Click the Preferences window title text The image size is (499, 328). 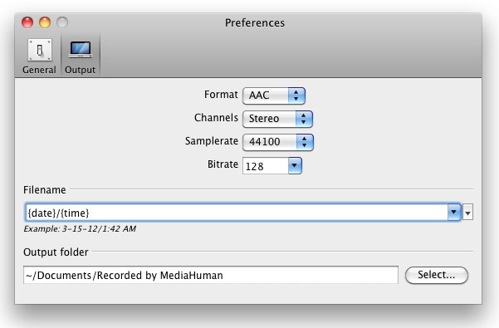pyautogui.click(x=255, y=23)
